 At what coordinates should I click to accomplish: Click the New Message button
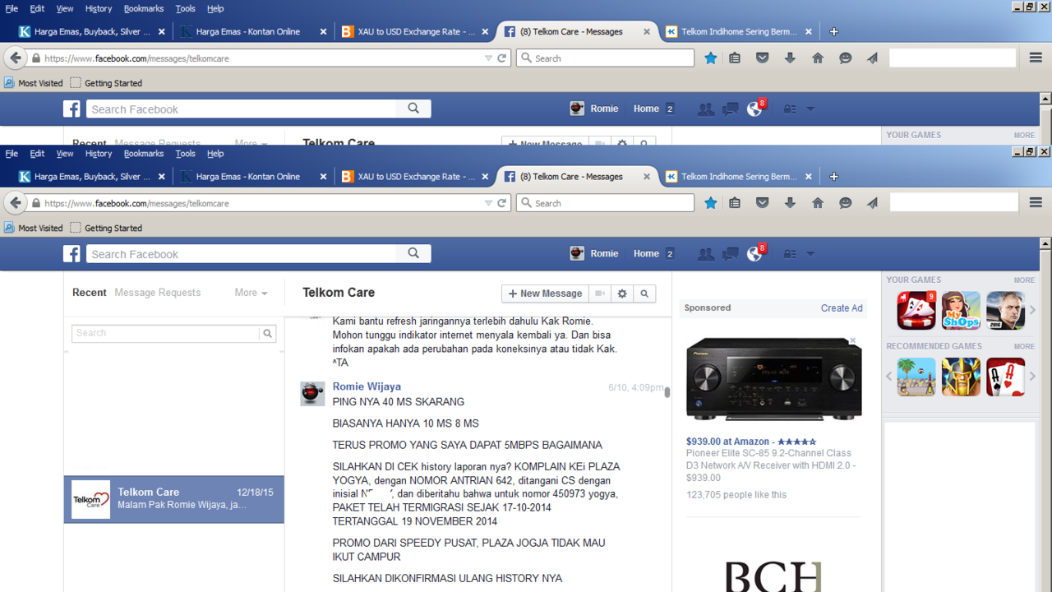546,294
